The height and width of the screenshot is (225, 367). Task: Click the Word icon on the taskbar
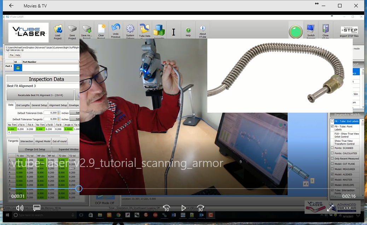(x=174, y=215)
